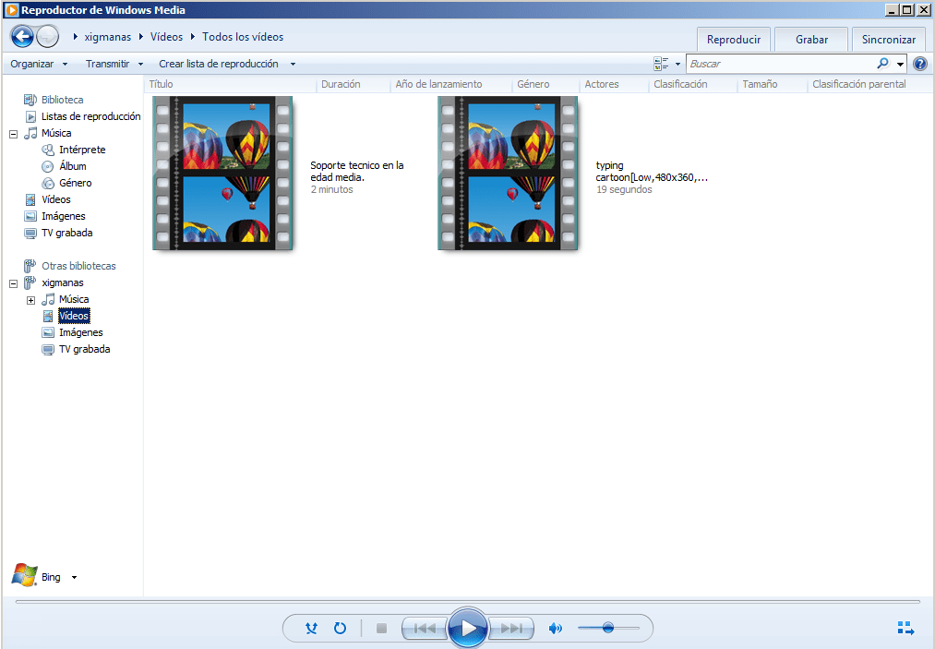Viewport: 935px width, 649px height.
Task: Select Intérprete under Música
Action: [82, 150]
